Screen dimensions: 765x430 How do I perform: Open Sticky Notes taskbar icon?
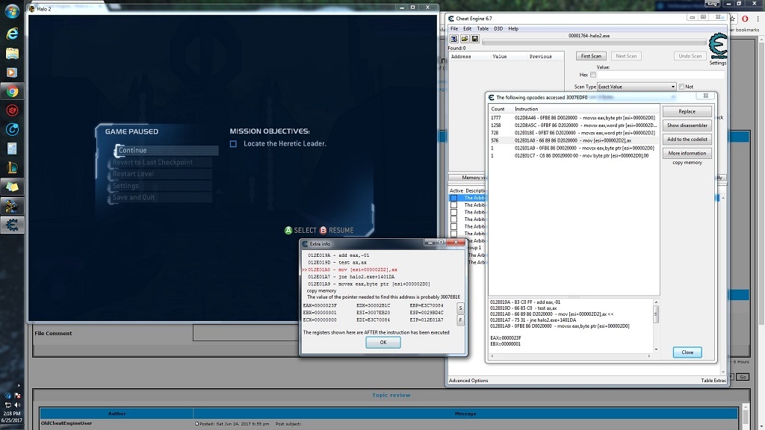[x=12, y=186]
